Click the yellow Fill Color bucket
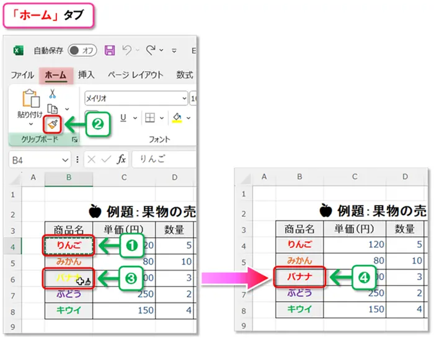The width and height of the screenshot is (434, 339). [177, 118]
